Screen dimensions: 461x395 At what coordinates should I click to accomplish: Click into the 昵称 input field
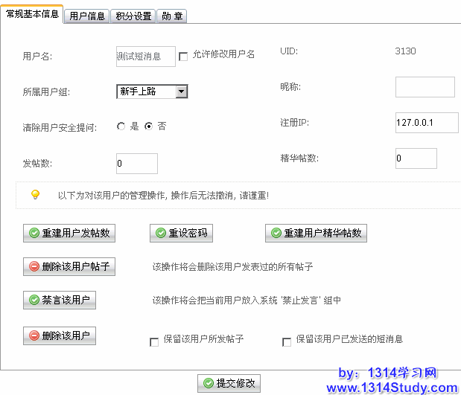tap(425, 87)
